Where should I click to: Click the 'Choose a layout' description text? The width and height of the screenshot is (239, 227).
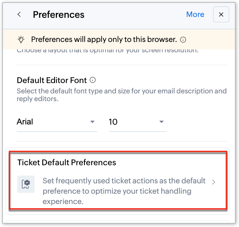coord(108,51)
